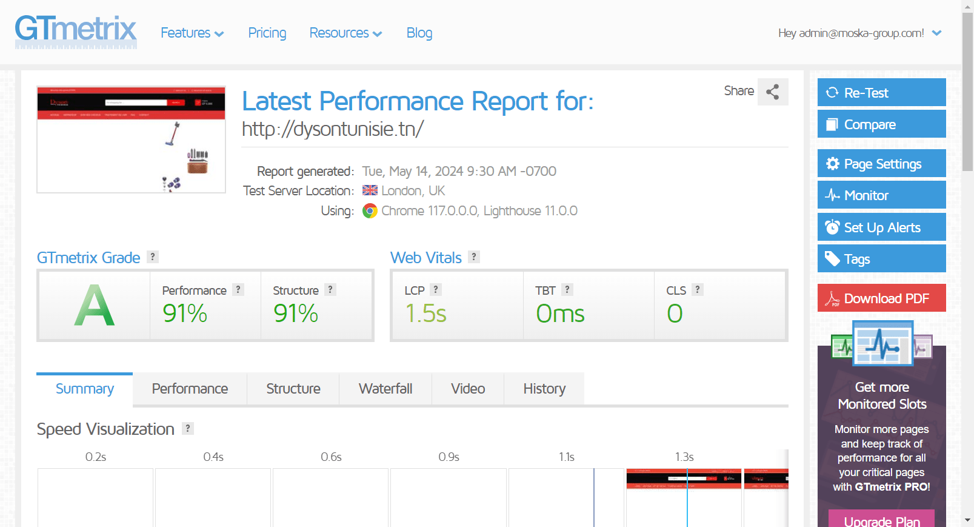
Task: Open the Video tab
Action: [468, 389]
